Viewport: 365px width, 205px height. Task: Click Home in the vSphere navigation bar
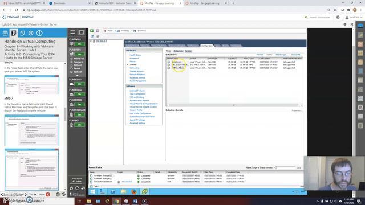tap(110, 31)
